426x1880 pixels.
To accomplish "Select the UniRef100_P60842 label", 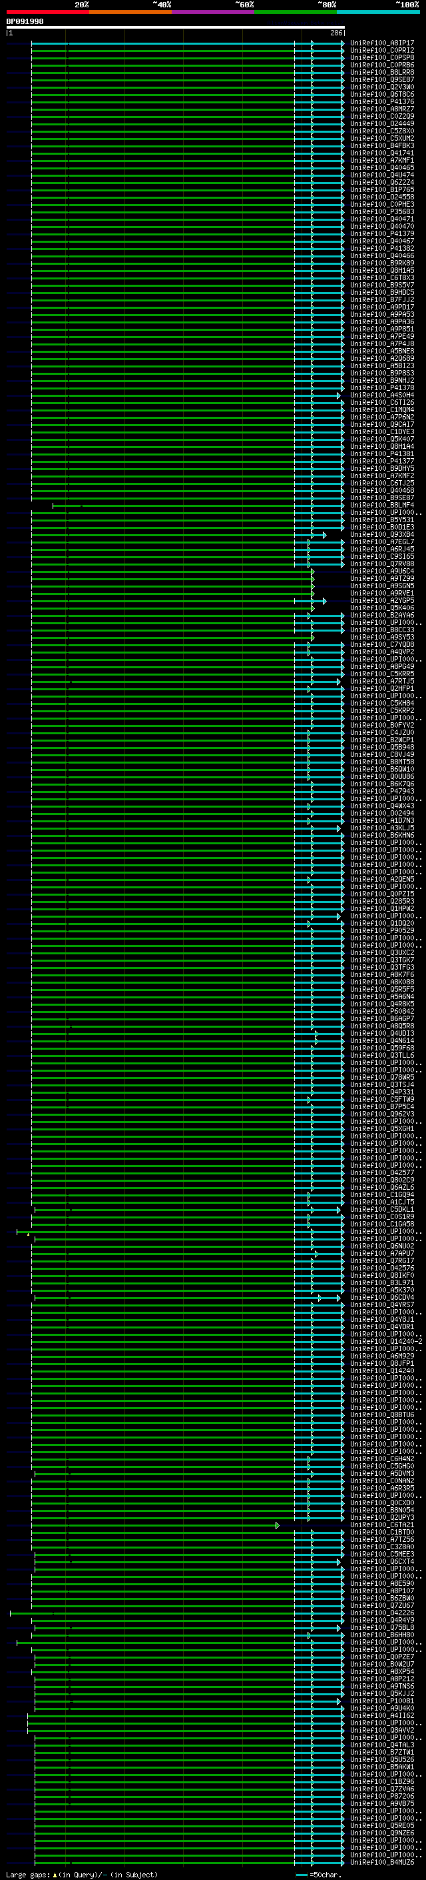I will coord(381,1012).
